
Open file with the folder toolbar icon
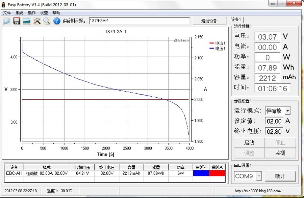pyautogui.click(x=7, y=21)
